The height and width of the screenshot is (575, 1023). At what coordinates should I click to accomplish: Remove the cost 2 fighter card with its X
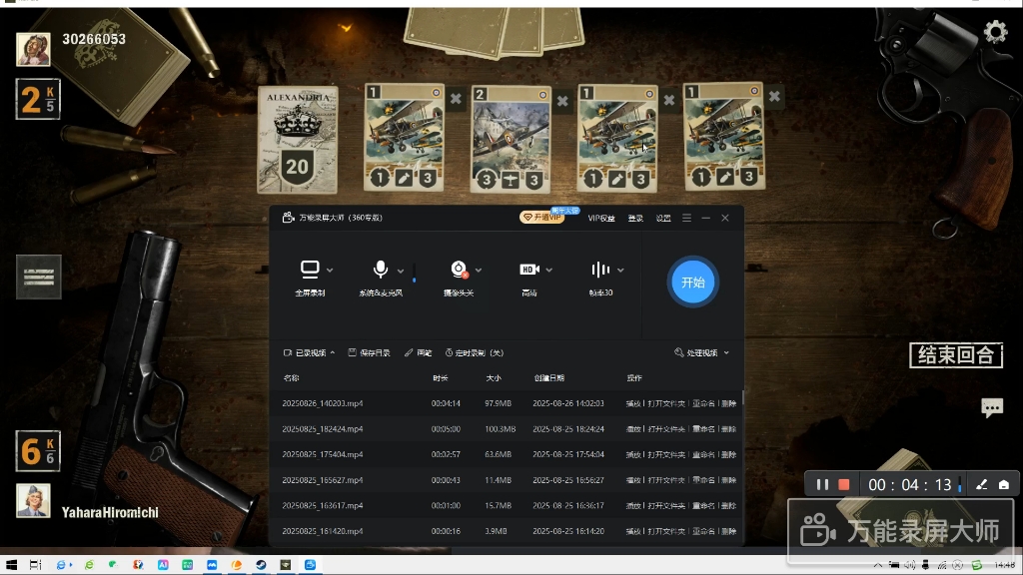[x=562, y=101]
